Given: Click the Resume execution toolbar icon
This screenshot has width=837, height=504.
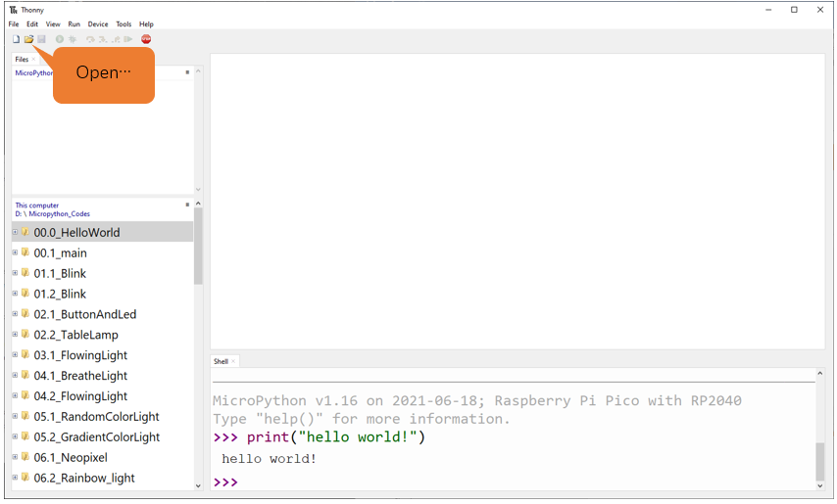Looking at the screenshot, I should tap(128, 39).
